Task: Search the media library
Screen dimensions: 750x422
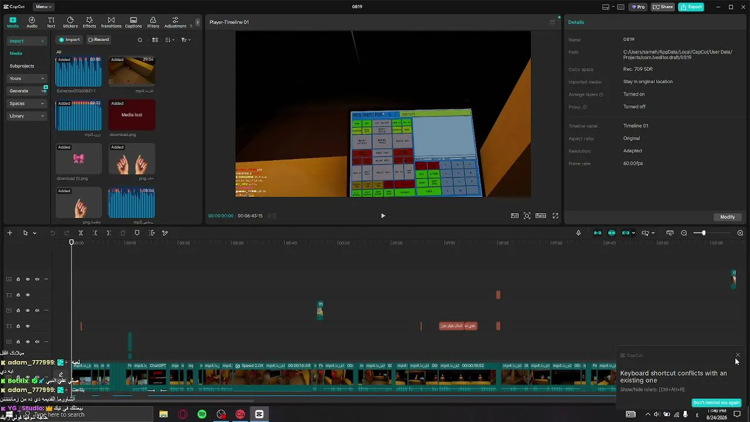Action: click(x=140, y=40)
